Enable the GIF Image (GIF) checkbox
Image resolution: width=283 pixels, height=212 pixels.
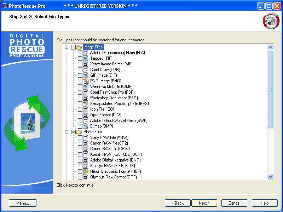point(80,75)
